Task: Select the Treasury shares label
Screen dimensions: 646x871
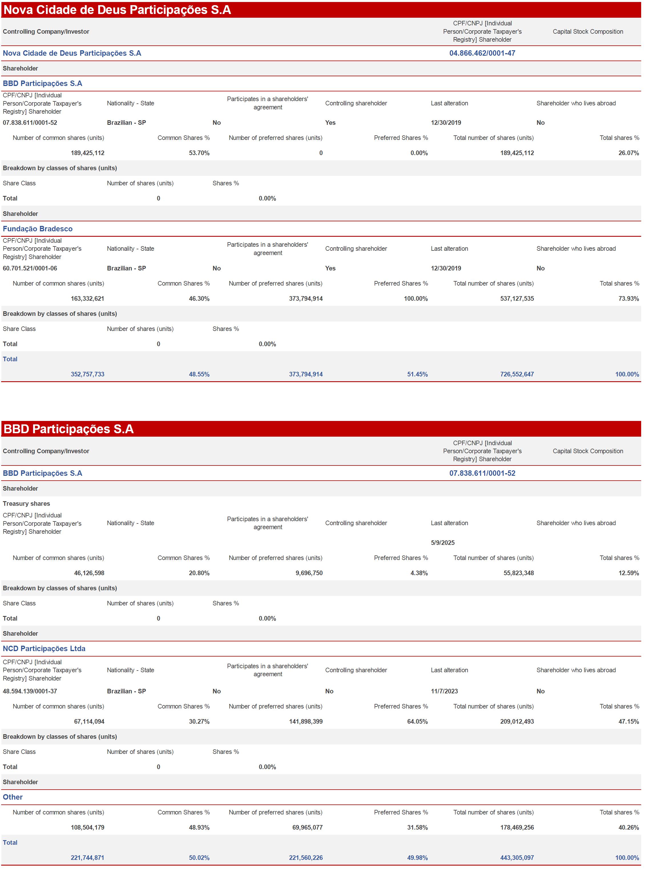Action: [x=26, y=504]
